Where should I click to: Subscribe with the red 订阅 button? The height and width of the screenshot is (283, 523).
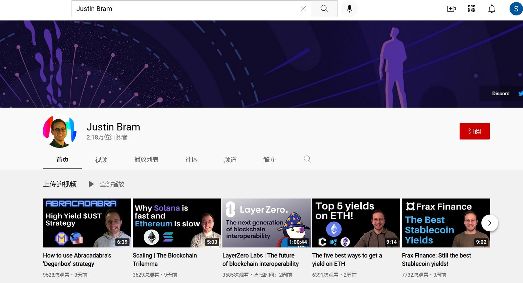coord(474,131)
